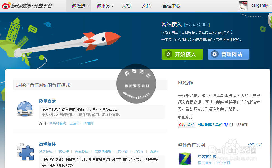The height and width of the screenshot is (168, 272).
Task: Click the 加关注 follow button
Action: pyautogui.click(x=186, y=125)
